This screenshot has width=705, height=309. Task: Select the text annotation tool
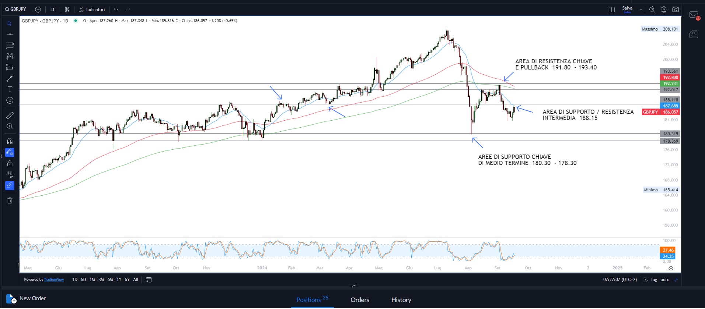(10, 89)
